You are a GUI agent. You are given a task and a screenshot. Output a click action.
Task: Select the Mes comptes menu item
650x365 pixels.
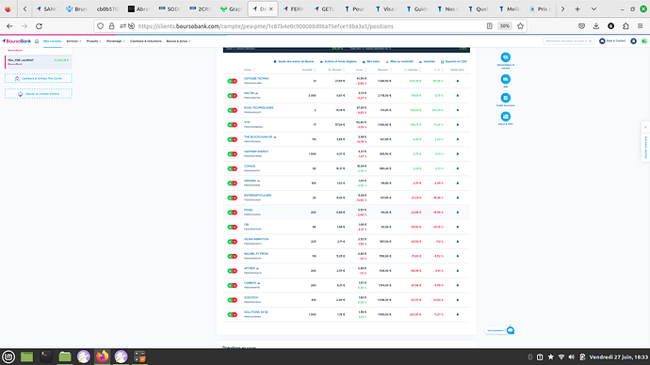[52, 41]
